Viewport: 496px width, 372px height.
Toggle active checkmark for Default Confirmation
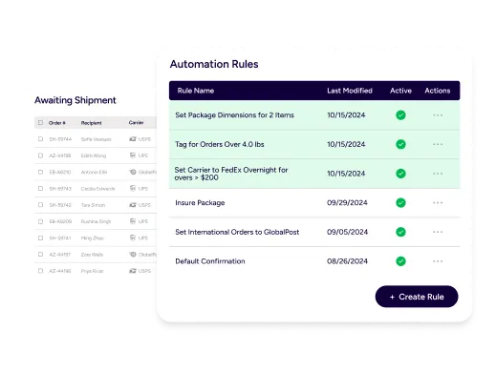click(x=400, y=261)
